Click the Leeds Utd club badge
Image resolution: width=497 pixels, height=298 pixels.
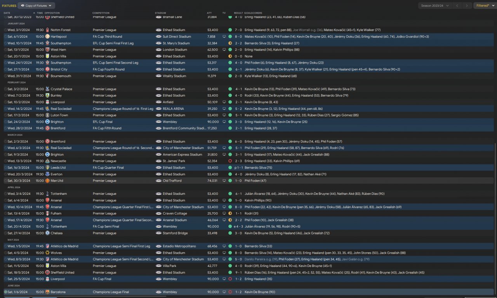click(47, 168)
